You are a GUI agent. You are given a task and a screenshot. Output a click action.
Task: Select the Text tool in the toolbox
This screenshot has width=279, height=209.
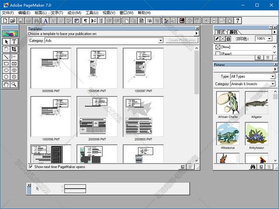[x=14, y=41]
